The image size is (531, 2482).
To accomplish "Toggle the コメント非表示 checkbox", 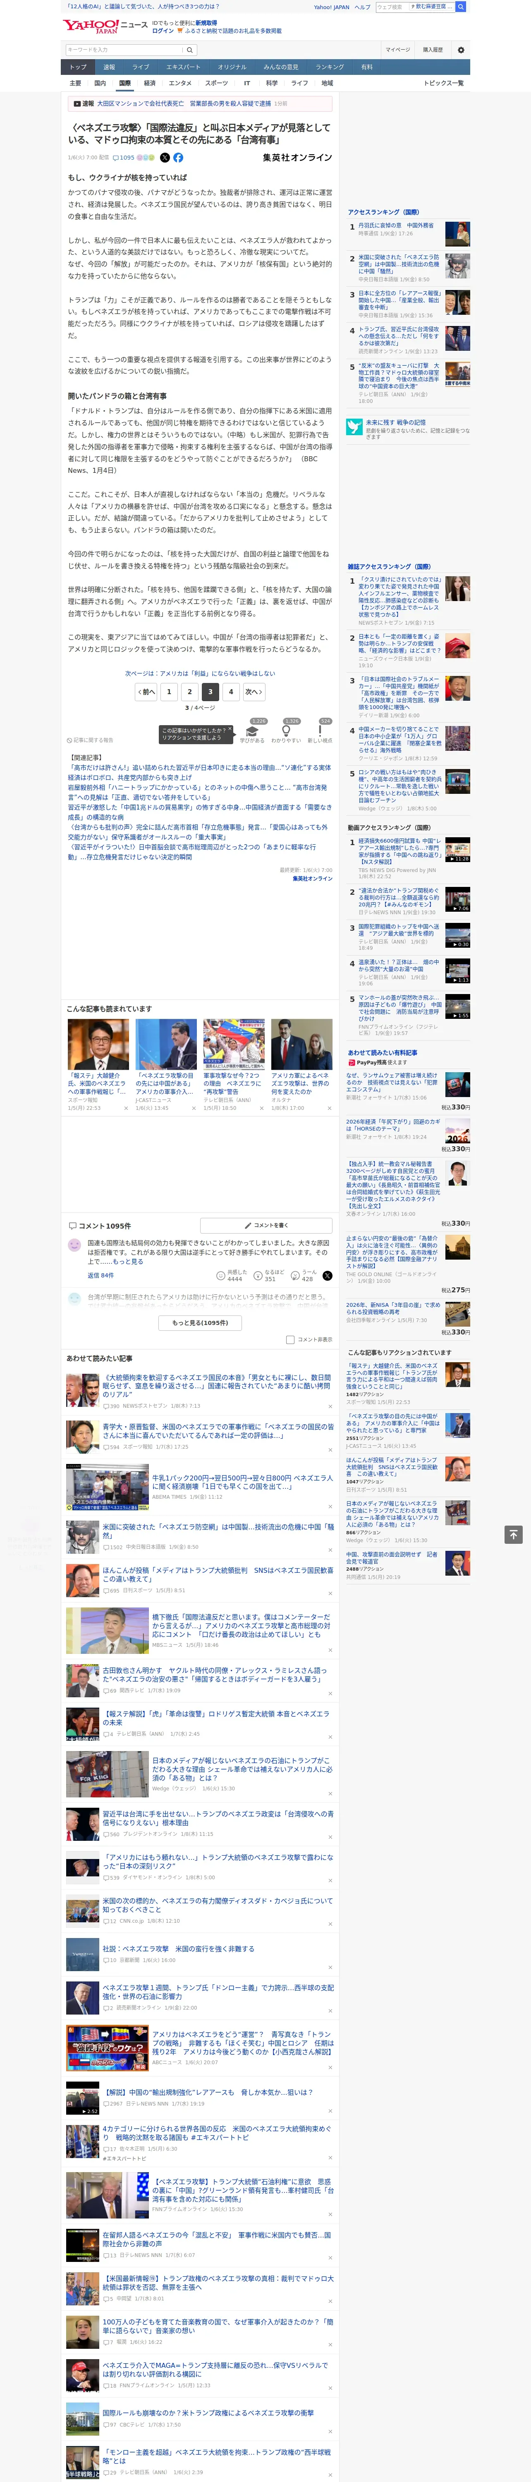I will click(290, 1339).
